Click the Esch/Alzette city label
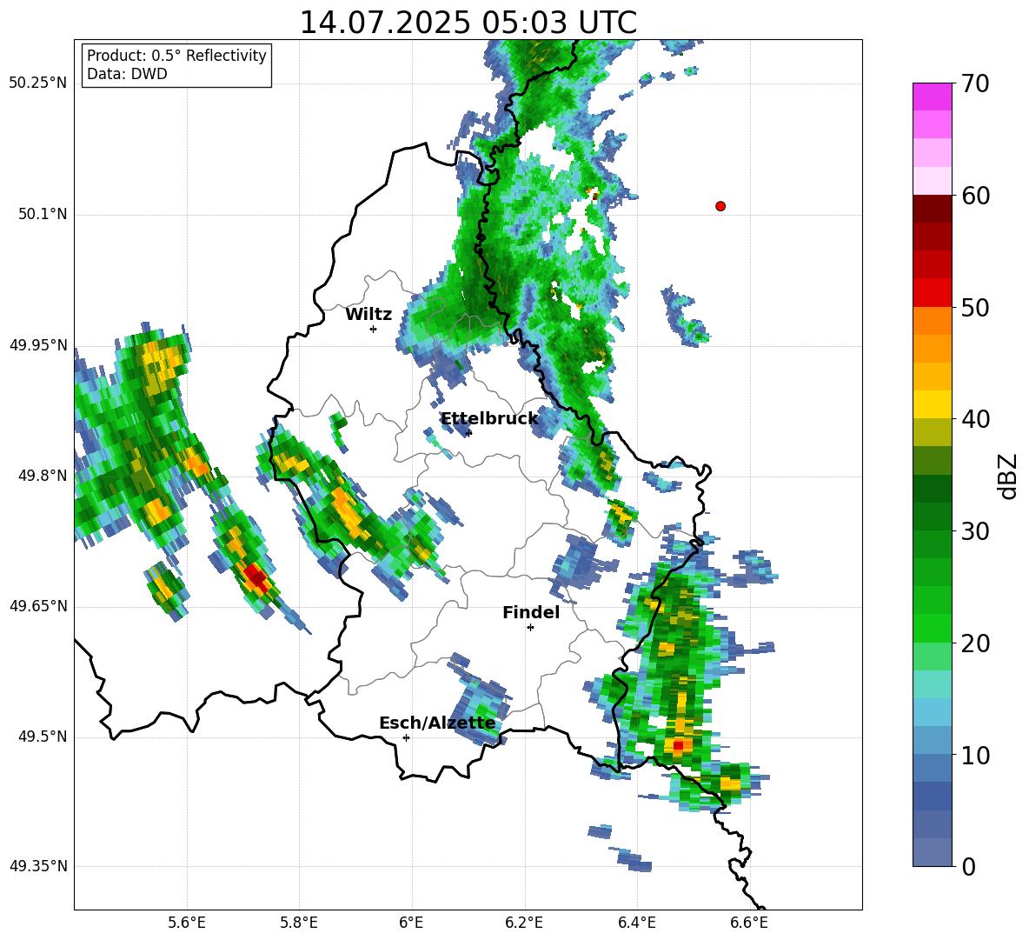 [x=437, y=723]
